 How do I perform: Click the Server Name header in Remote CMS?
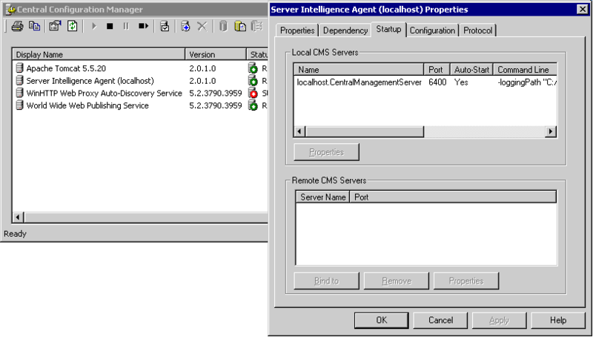pyautogui.click(x=322, y=197)
